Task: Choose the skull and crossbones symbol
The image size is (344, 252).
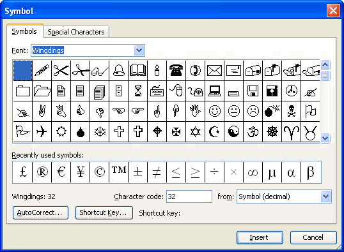Action: (292, 111)
